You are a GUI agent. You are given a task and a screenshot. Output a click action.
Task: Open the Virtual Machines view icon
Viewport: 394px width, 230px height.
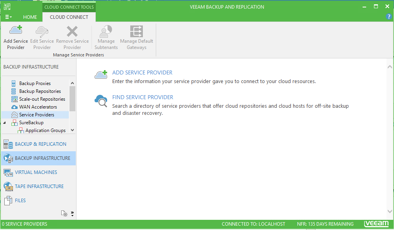pyautogui.click(x=8, y=172)
